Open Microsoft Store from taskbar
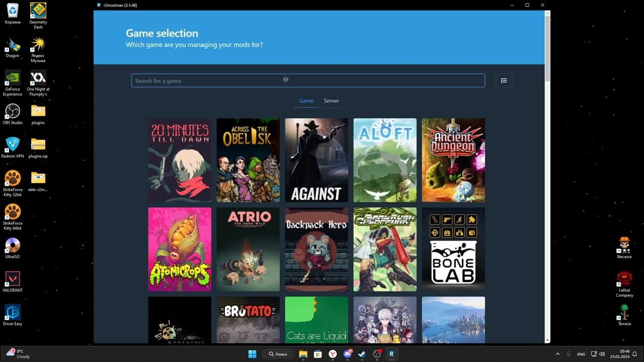This screenshot has height=362, width=644. point(318,354)
